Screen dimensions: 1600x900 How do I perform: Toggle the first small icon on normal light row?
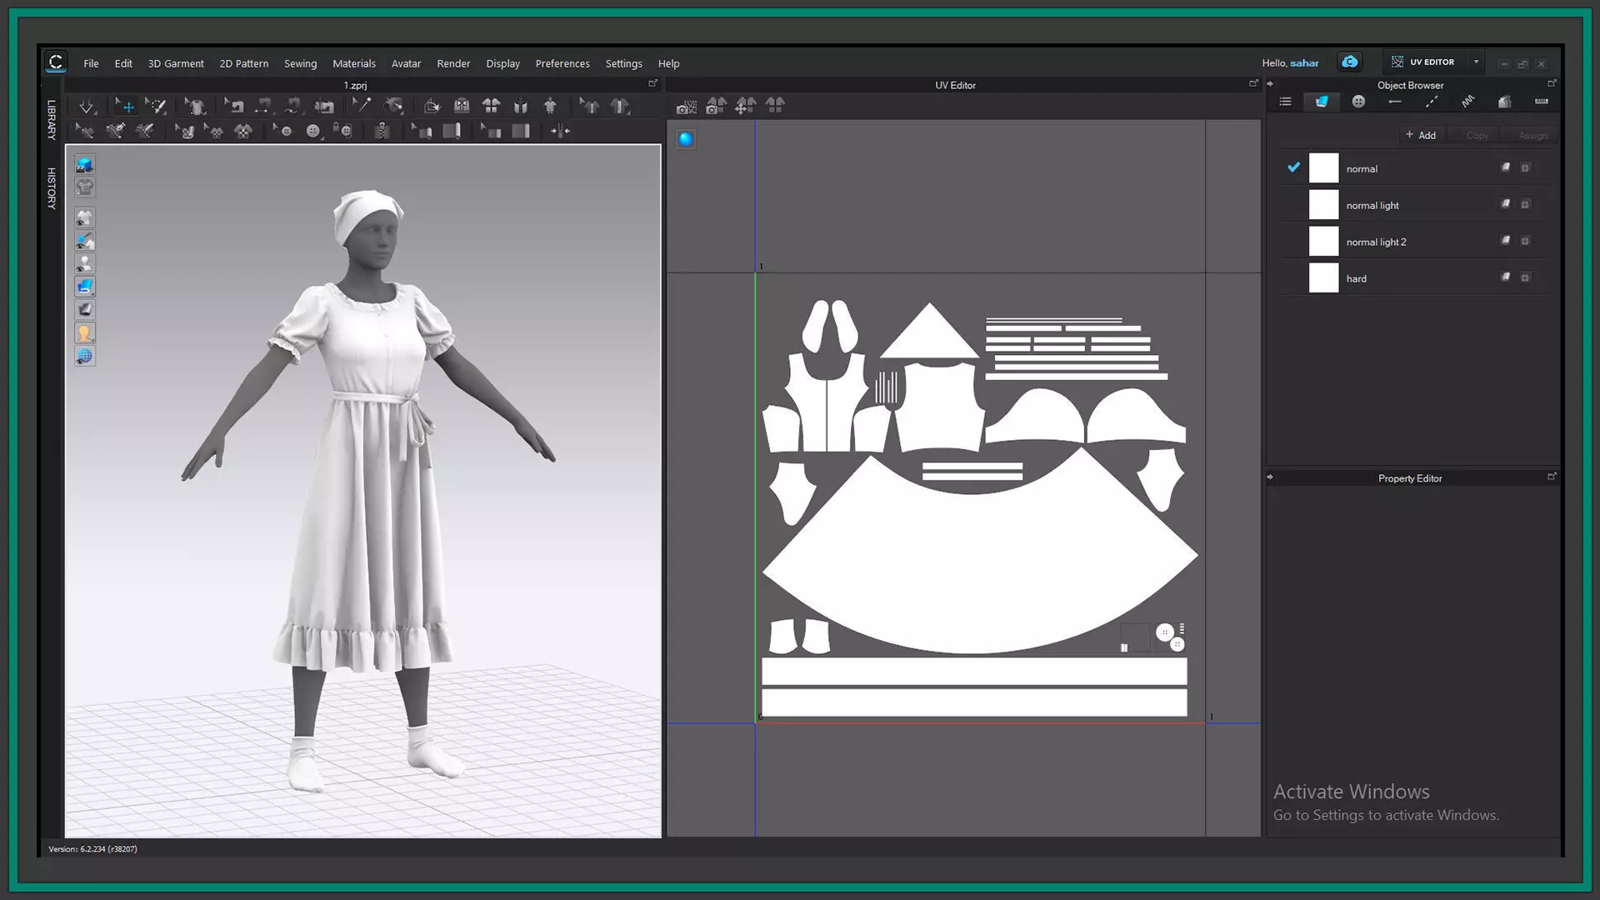pos(1506,204)
